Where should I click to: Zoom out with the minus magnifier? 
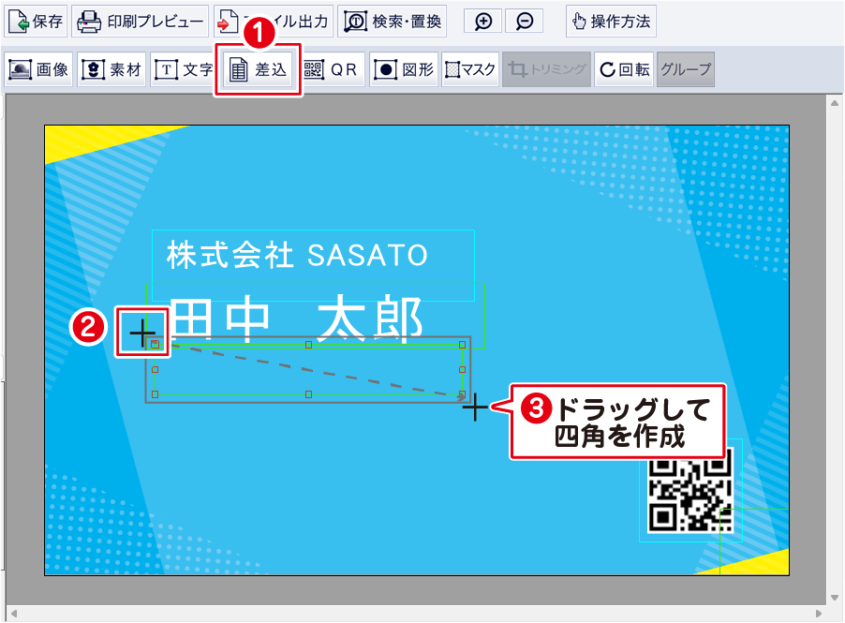tap(524, 22)
